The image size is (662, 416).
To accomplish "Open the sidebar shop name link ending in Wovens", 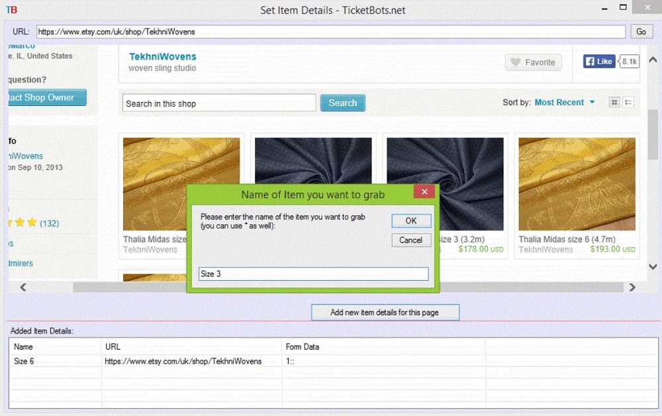I will tap(26, 156).
